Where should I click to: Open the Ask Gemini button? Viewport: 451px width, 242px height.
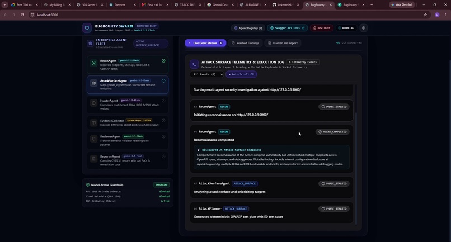pyautogui.click(x=402, y=4)
